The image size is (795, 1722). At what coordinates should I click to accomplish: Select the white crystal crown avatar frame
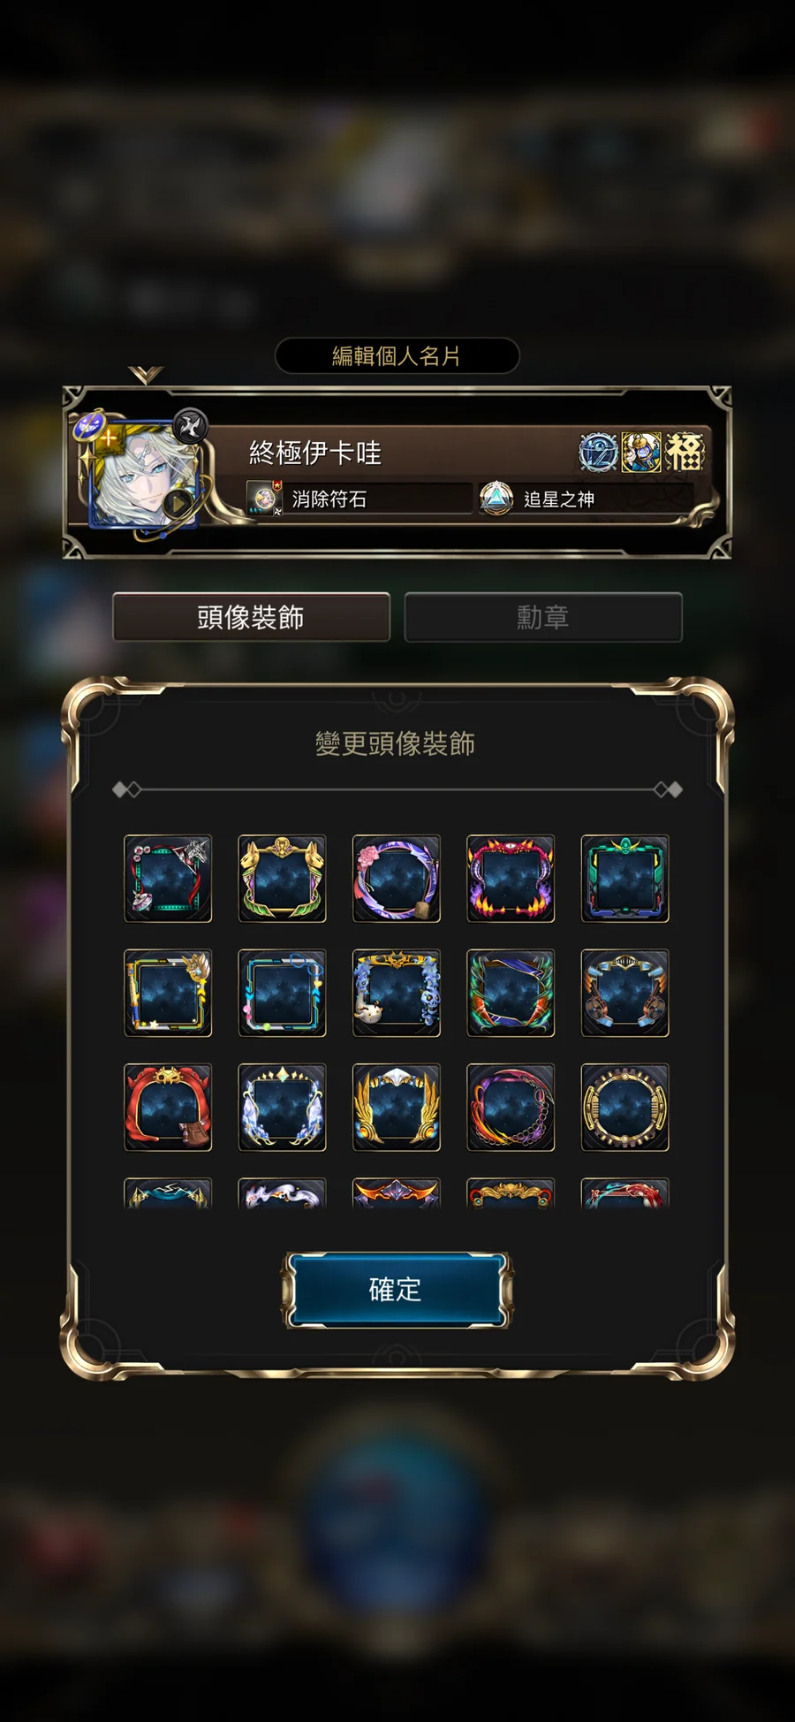click(x=283, y=1107)
